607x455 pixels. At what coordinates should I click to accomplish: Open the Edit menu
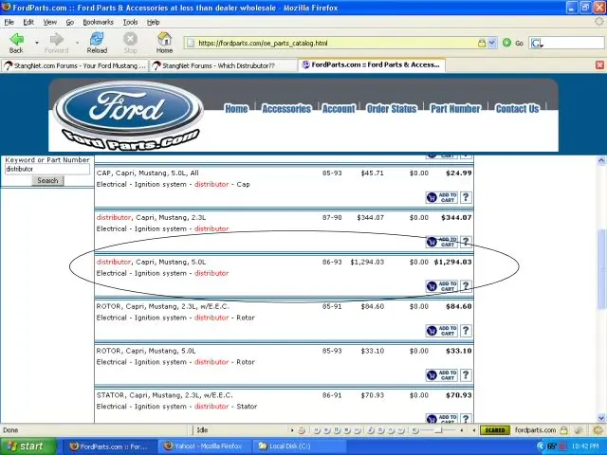pos(28,22)
